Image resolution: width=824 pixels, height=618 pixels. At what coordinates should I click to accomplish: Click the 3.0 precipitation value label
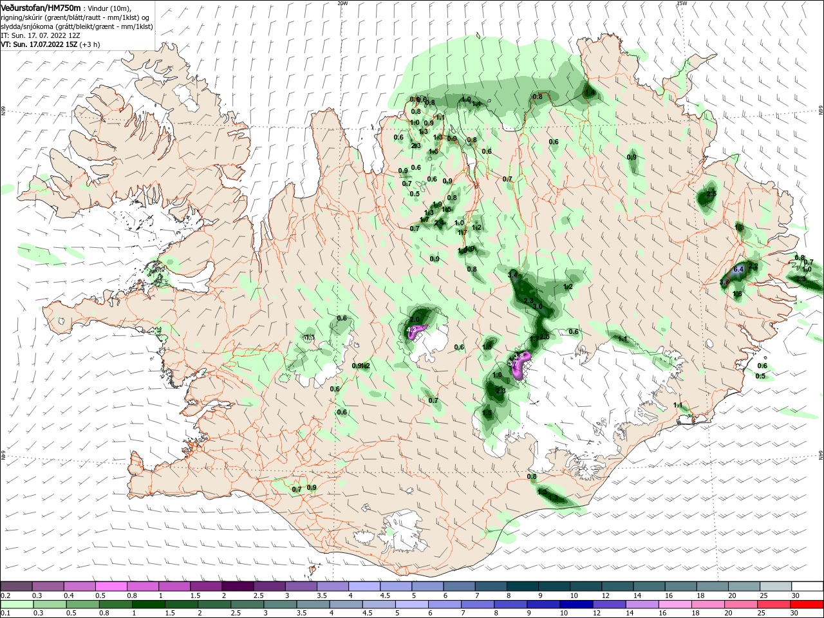tap(538, 307)
